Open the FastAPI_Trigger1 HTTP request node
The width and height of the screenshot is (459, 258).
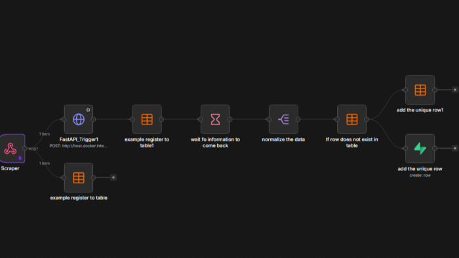point(79,119)
